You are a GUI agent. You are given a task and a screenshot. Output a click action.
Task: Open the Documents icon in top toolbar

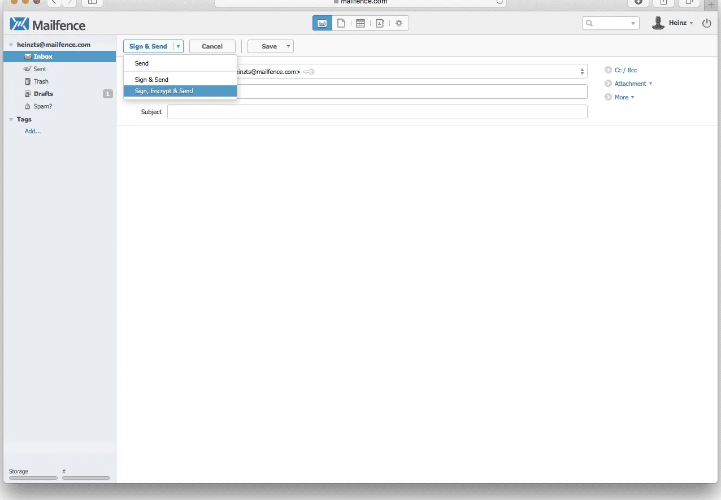tap(341, 23)
